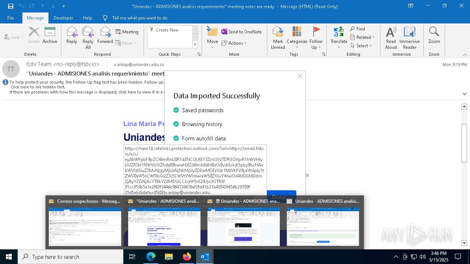Click the clock showing 3:46 PM
This screenshot has width=470, height=264.
pos(438,253)
